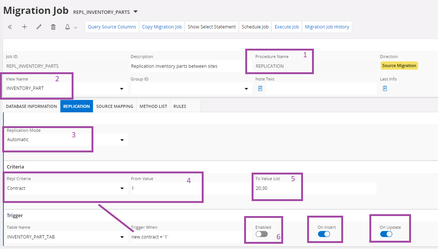Open the Note Text editor icon
The image size is (438, 249).
[x=260, y=88]
